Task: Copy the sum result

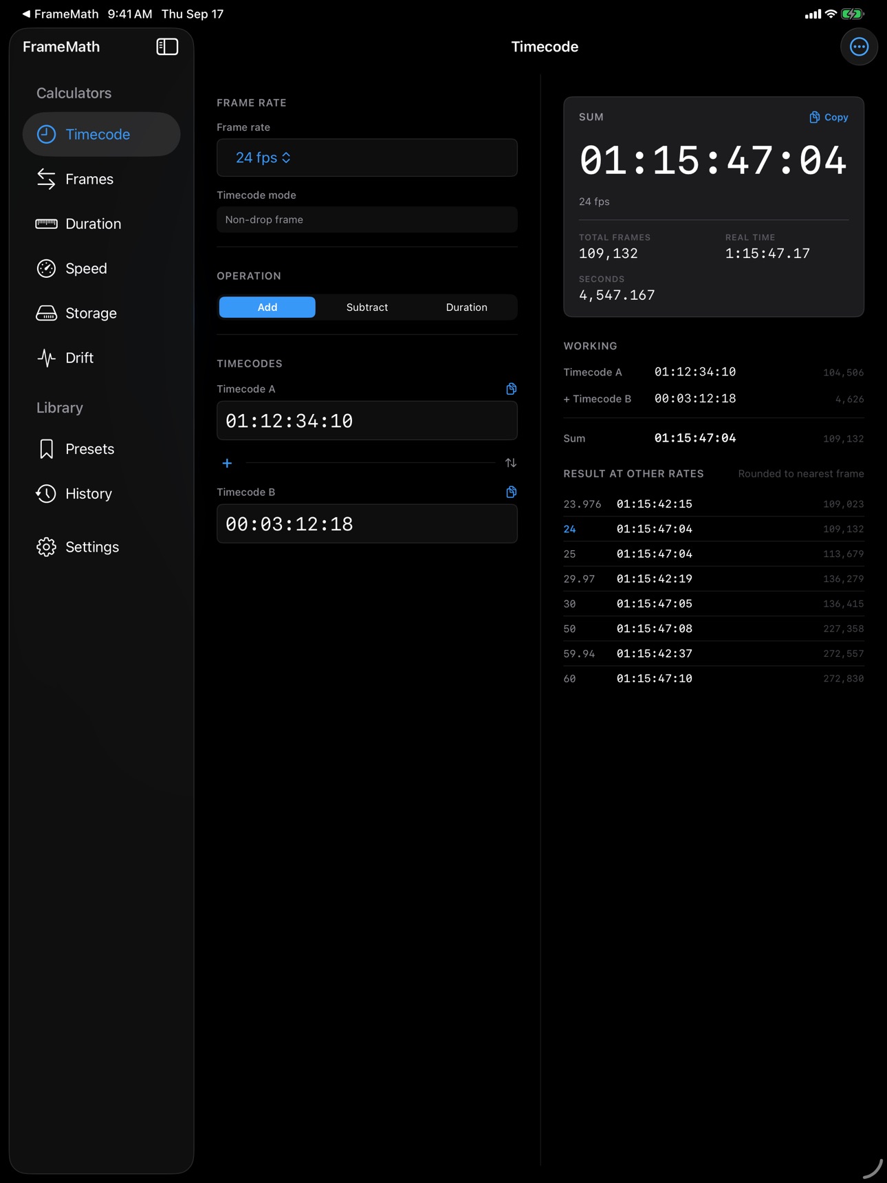Action: pos(829,118)
